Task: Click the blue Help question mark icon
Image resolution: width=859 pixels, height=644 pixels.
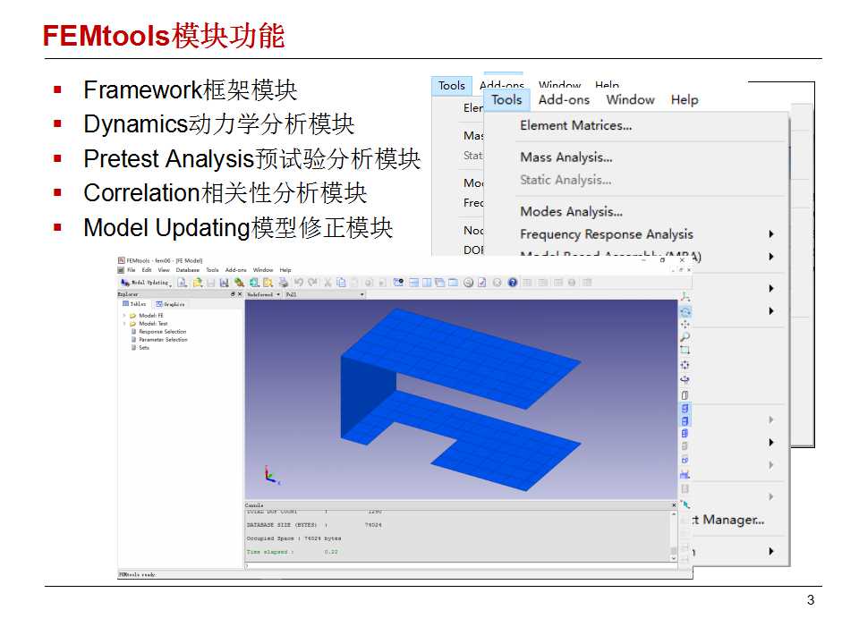Action: click(512, 283)
